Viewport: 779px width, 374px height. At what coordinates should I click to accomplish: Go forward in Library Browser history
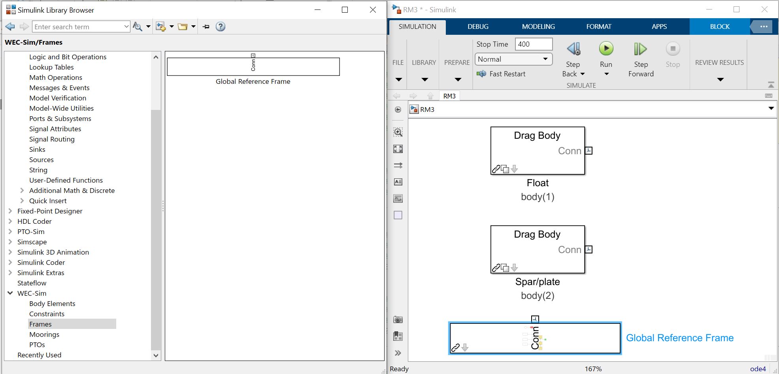pyautogui.click(x=24, y=26)
